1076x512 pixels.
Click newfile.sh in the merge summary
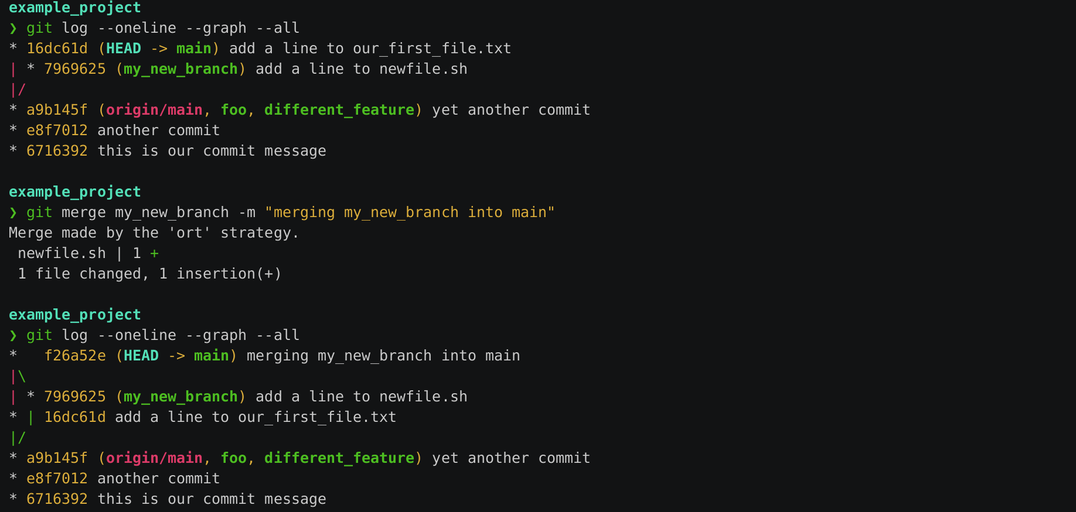(62, 253)
